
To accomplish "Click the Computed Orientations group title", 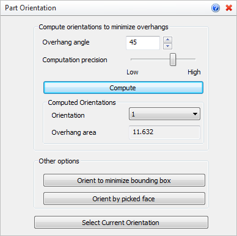I will 82,102.
